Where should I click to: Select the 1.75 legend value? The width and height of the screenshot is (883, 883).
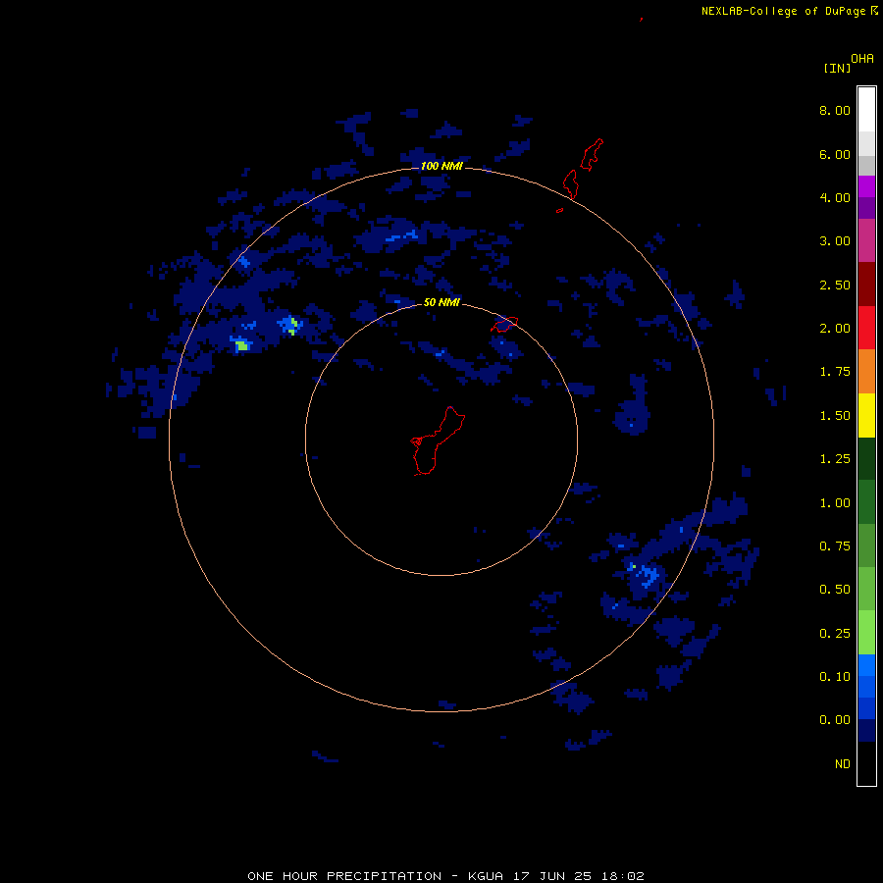(x=835, y=372)
